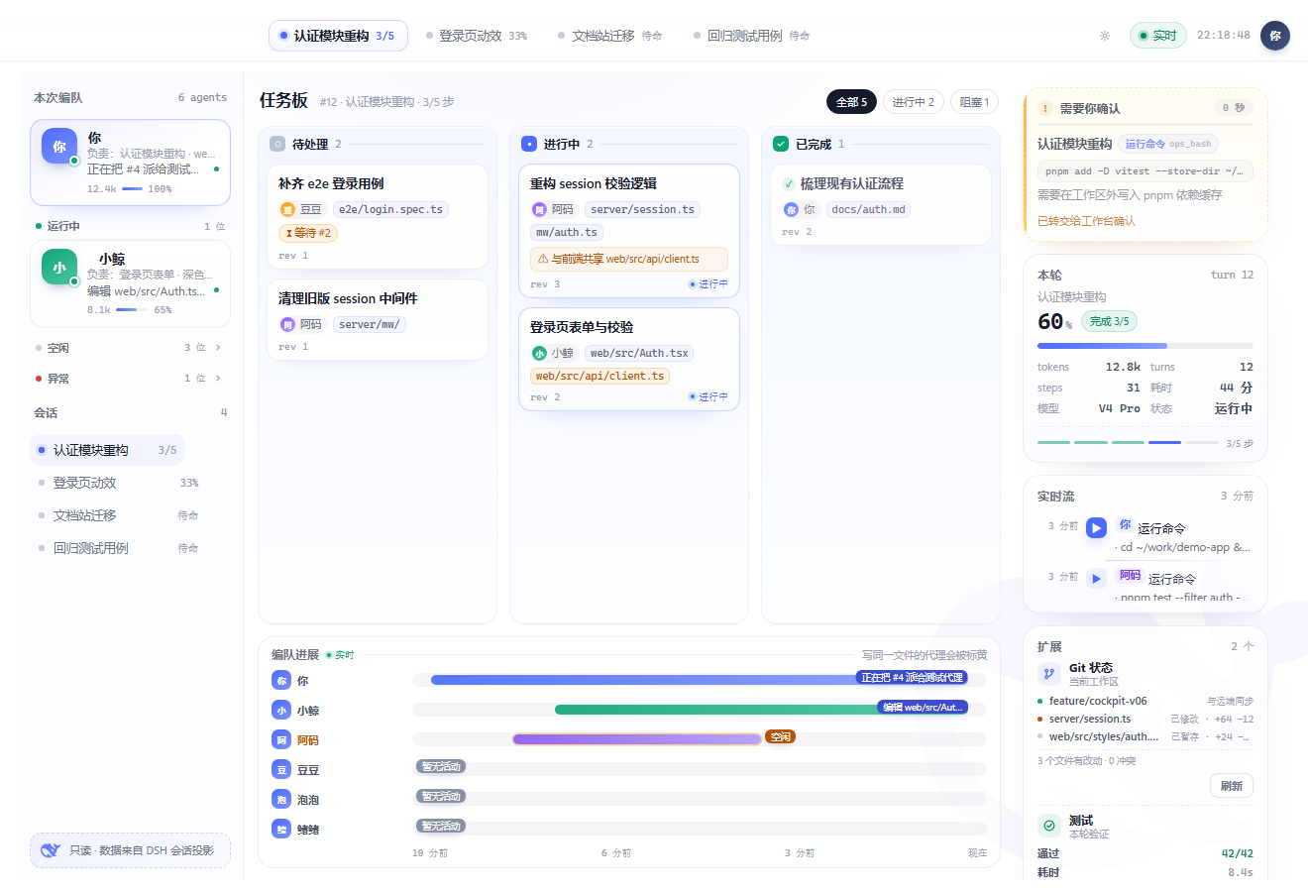Click 蛞蝓 avatar in 编队进展 timeline
1308x892 pixels.
[x=281, y=829]
